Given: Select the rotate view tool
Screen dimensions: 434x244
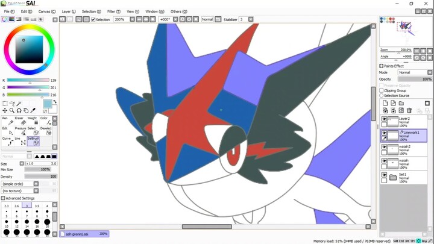Looking at the screenshot, I should pos(19,110).
